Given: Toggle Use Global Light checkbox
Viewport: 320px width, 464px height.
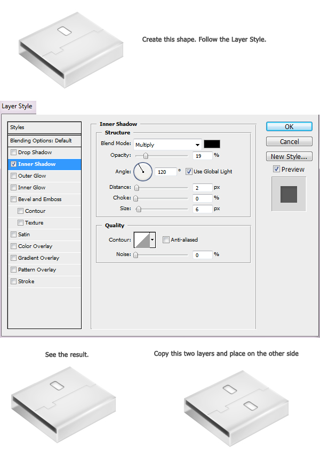Looking at the screenshot, I should (x=189, y=171).
